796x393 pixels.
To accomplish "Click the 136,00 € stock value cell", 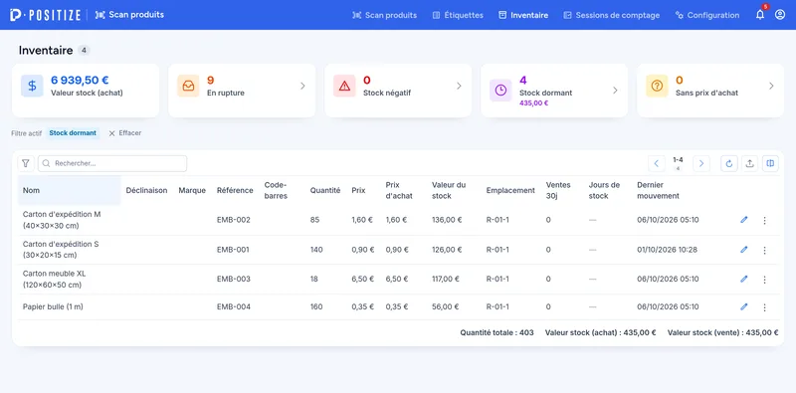I will coord(447,220).
